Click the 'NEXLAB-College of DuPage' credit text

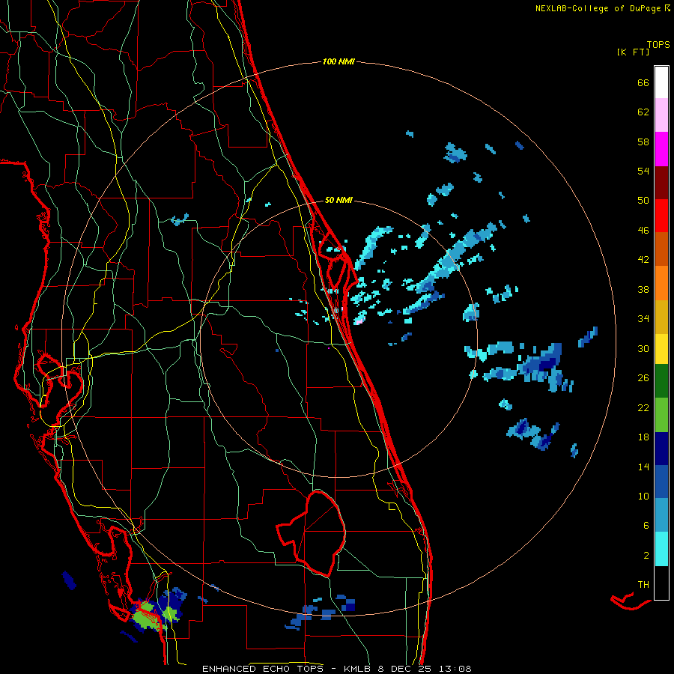[x=598, y=8]
